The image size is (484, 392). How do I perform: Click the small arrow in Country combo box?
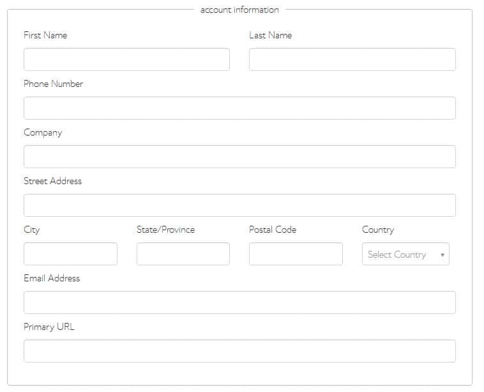[x=442, y=255]
